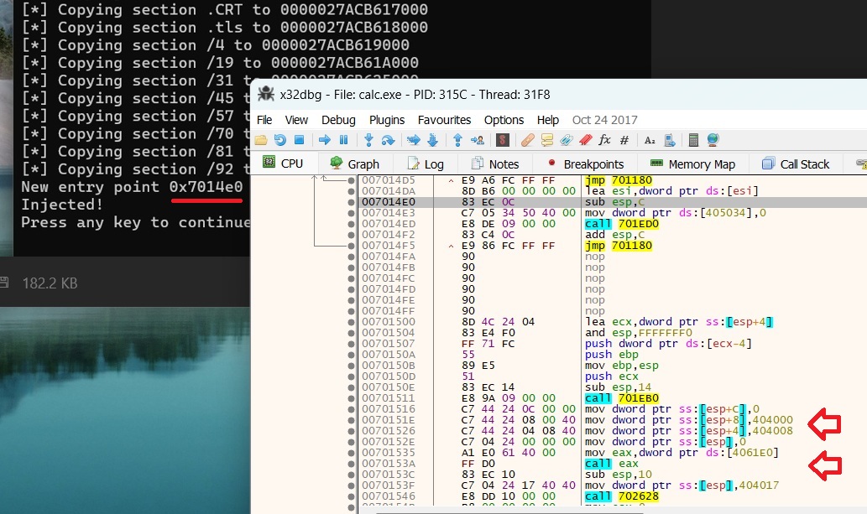Open the calculator tool icon
This screenshot has height=514, width=867.
(x=693, y=140)
